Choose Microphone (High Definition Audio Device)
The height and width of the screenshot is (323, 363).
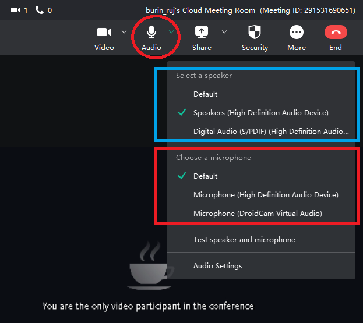click(x=266, y=195)
